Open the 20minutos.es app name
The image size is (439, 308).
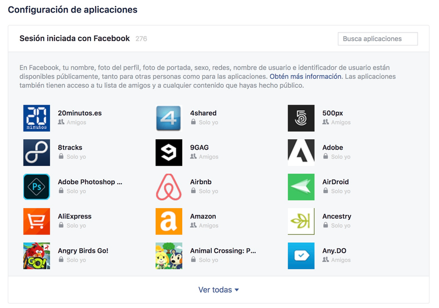pos(80,113)
